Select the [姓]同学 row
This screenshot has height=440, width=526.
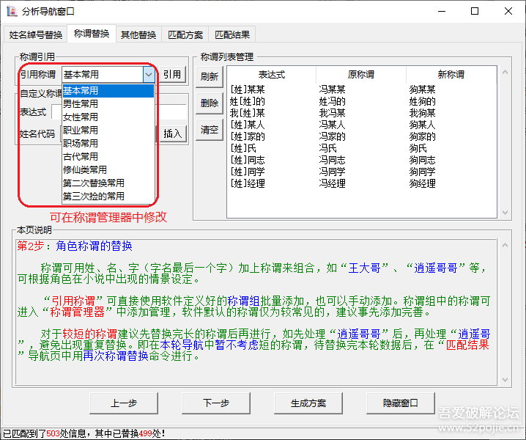point(362,172)
